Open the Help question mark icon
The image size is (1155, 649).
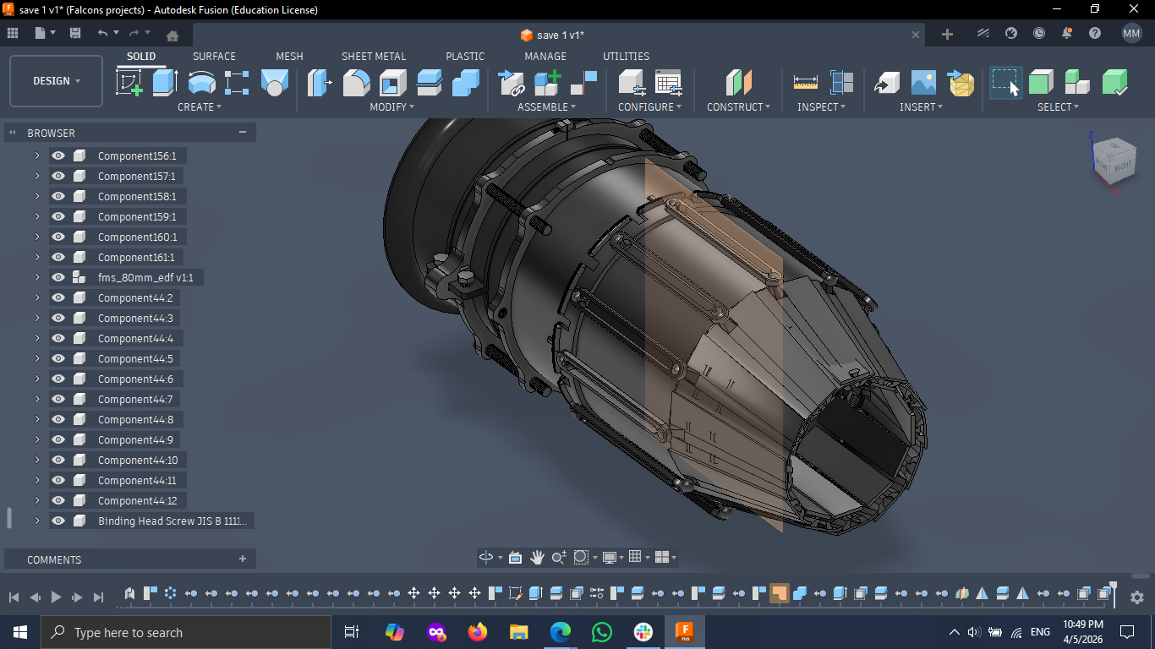(1095, 34)
